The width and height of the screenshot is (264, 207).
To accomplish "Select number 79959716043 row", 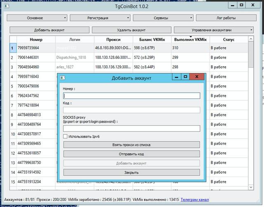I will (36, 76).
